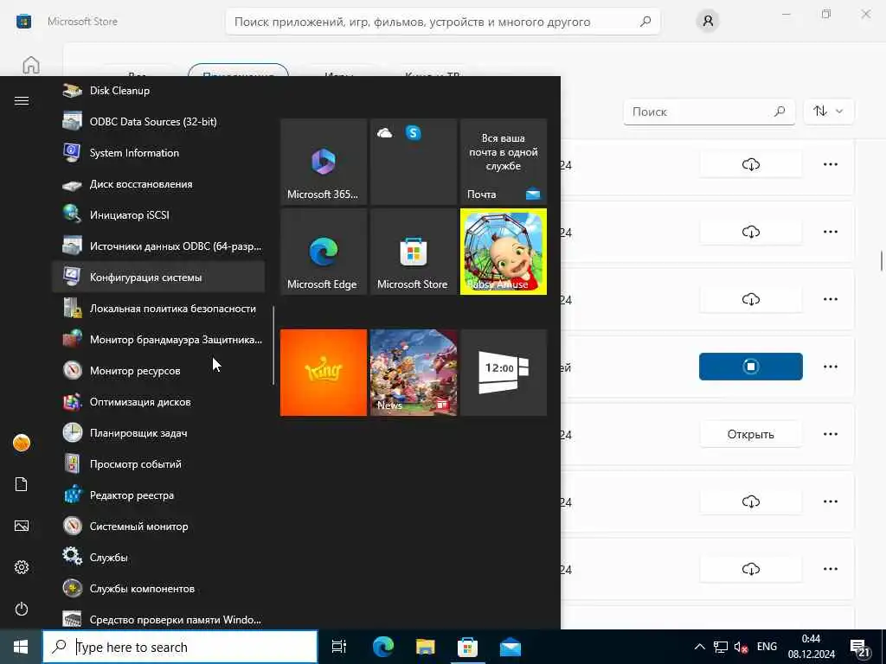Screen dimensions: 886x664
Task: Open the Почта mail tile
Action: click(504, 162)
